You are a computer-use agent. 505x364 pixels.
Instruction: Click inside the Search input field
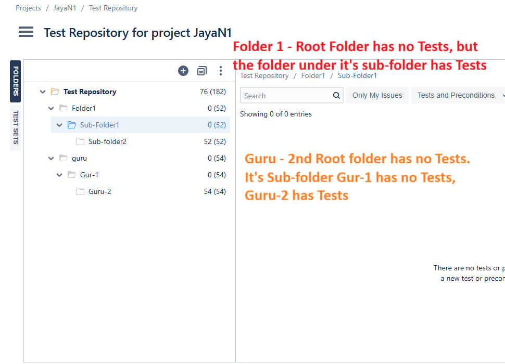pyautogui.click(x=286, y=96)
